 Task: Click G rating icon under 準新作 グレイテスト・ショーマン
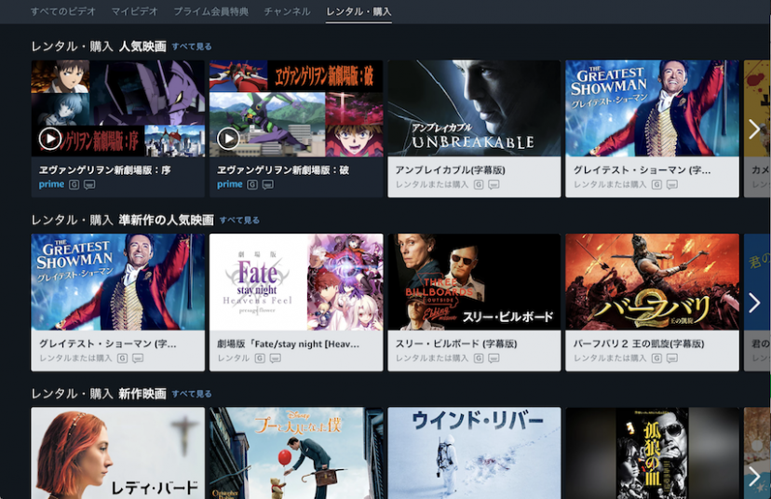click(122, 358)
